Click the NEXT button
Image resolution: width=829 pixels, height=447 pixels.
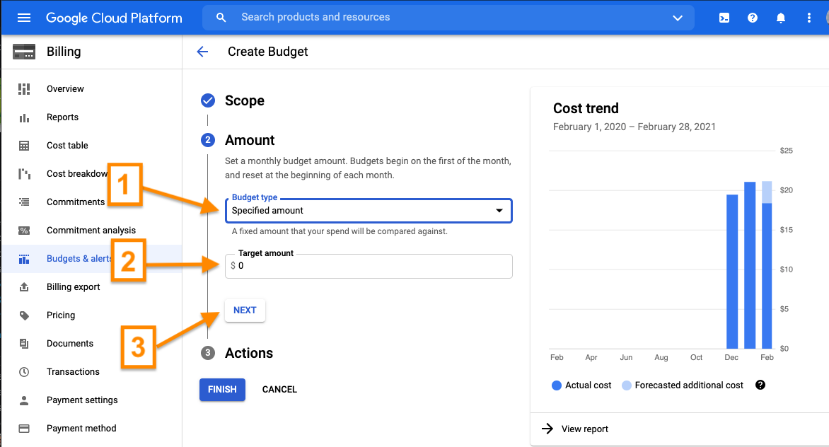tap(245, 310)
